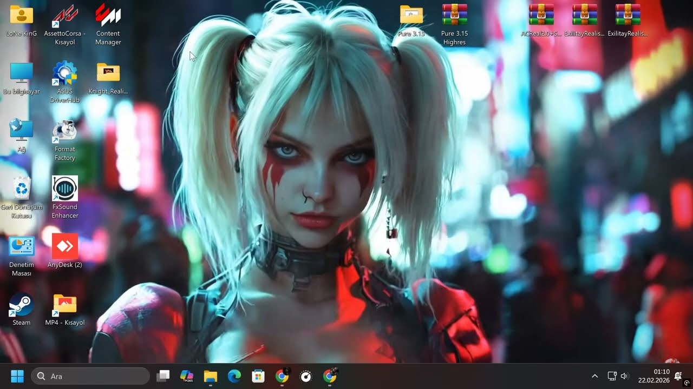Launch the AssettoCorsa shortcut
Screen dimensions: 693x389
(x=65, y=25)
